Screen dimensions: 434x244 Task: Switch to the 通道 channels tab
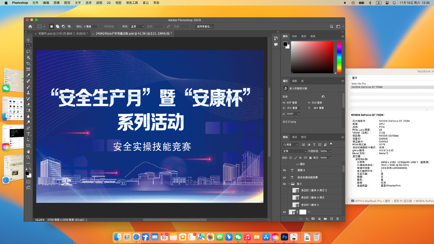(294, 138)
